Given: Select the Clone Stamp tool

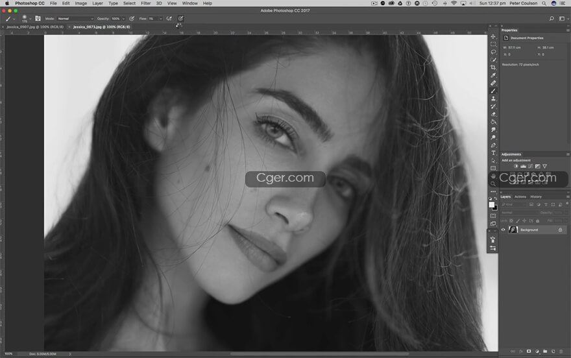Looking at the screenshot, I should pyautogui.click(x=493, y=99).
